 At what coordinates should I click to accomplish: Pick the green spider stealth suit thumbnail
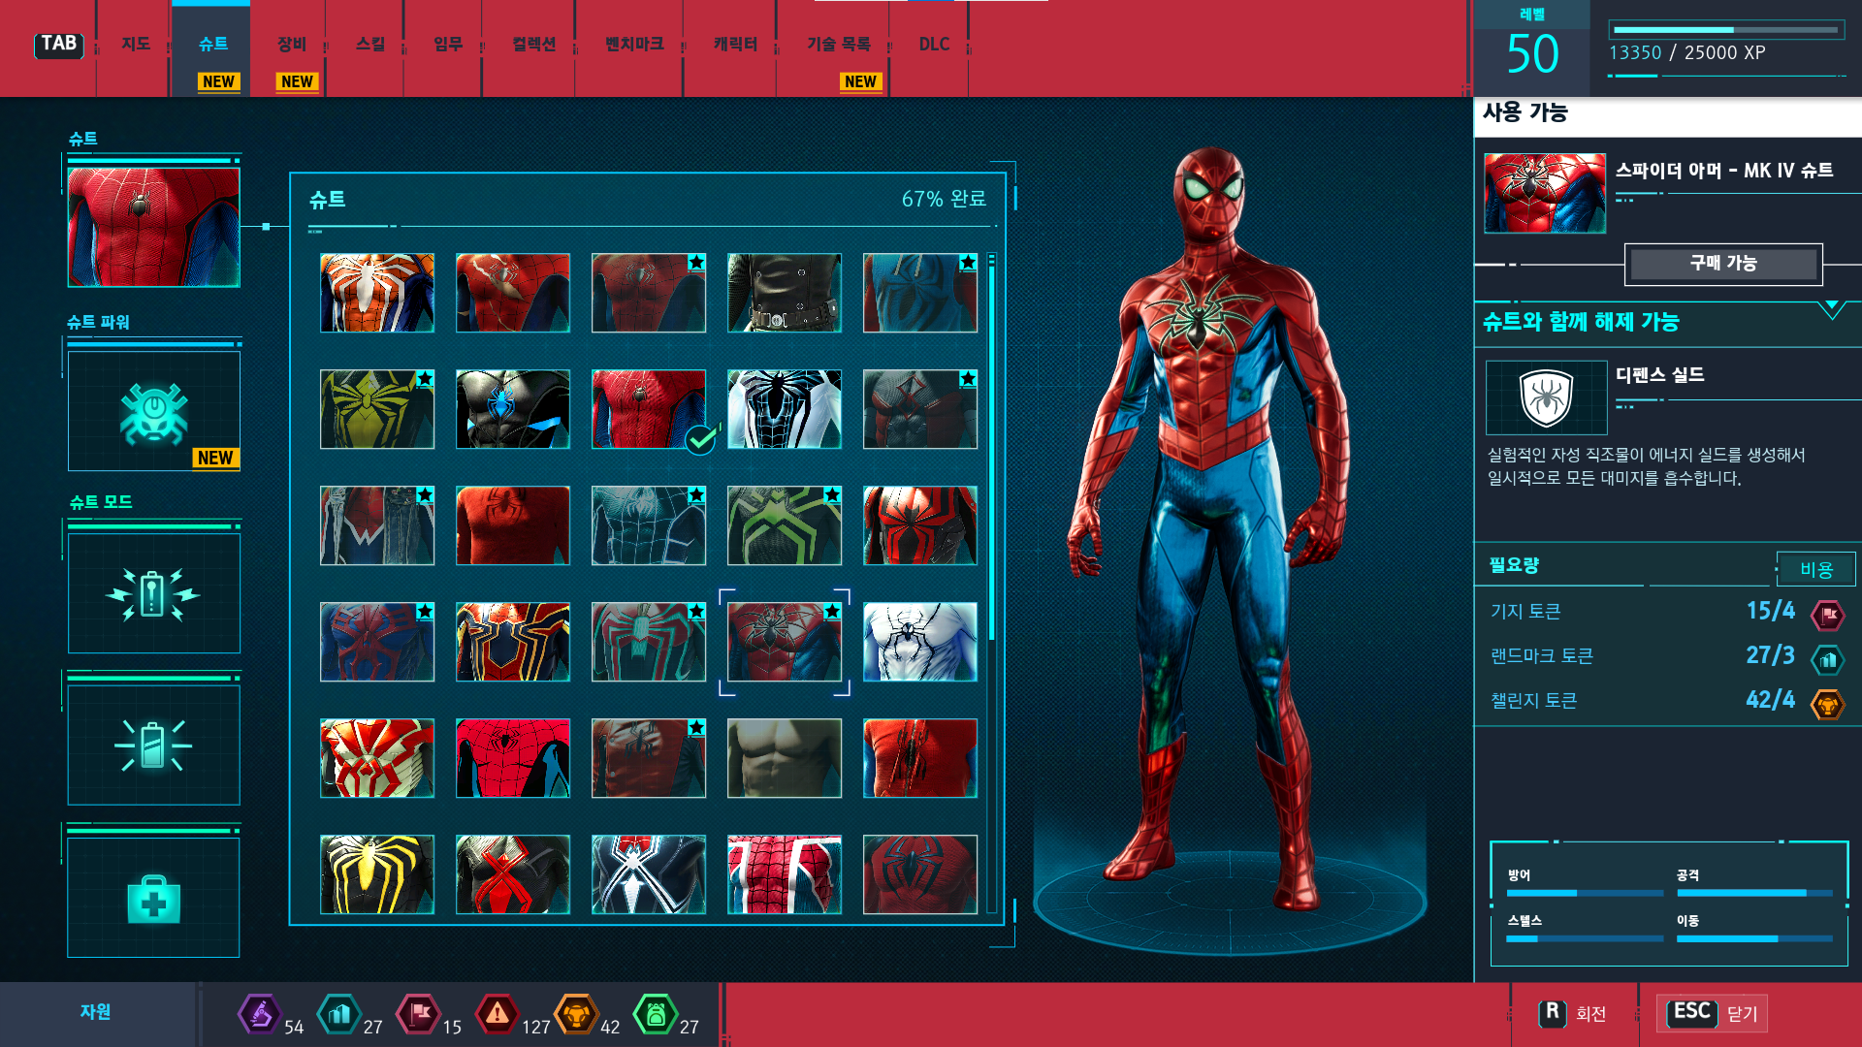785,525
